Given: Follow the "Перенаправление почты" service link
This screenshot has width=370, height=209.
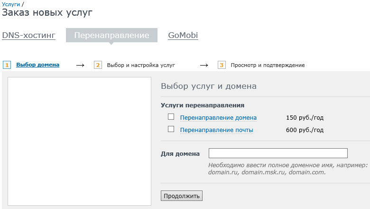Looking at the screenshot, I should pos(216,130).
